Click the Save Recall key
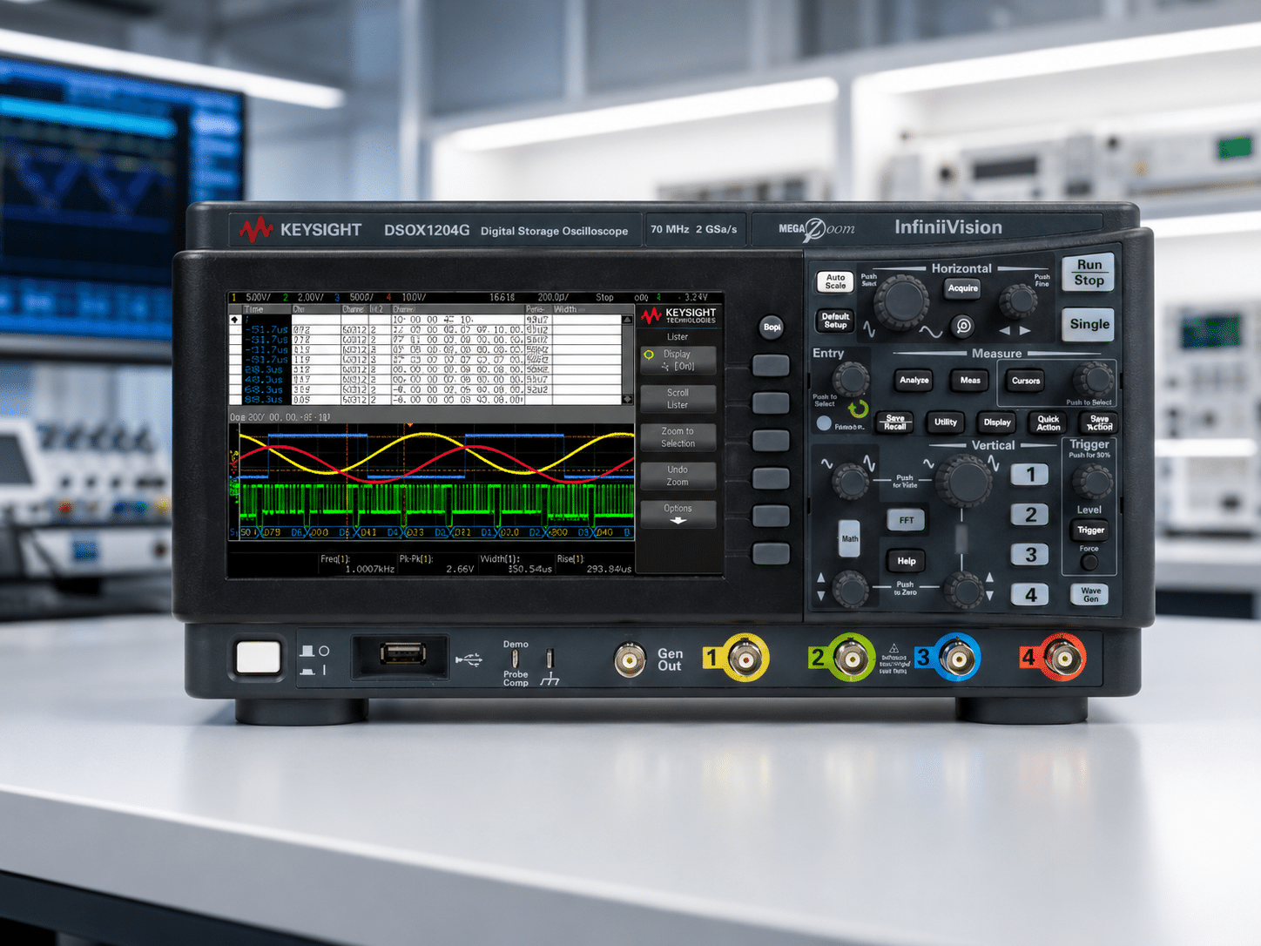 (x=894, y=422)
